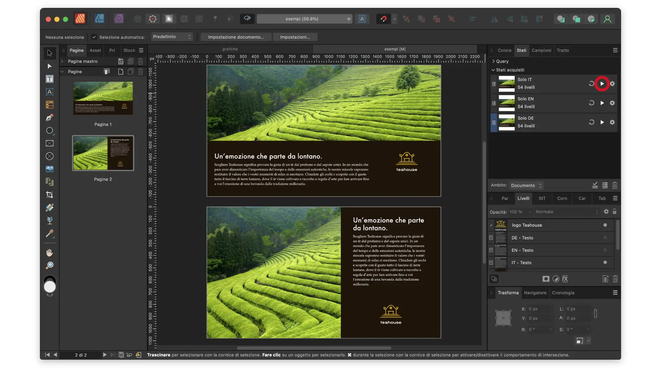Toggle visibility of logo Teahouse layer
Screen dimensions: 661x371
605,225
